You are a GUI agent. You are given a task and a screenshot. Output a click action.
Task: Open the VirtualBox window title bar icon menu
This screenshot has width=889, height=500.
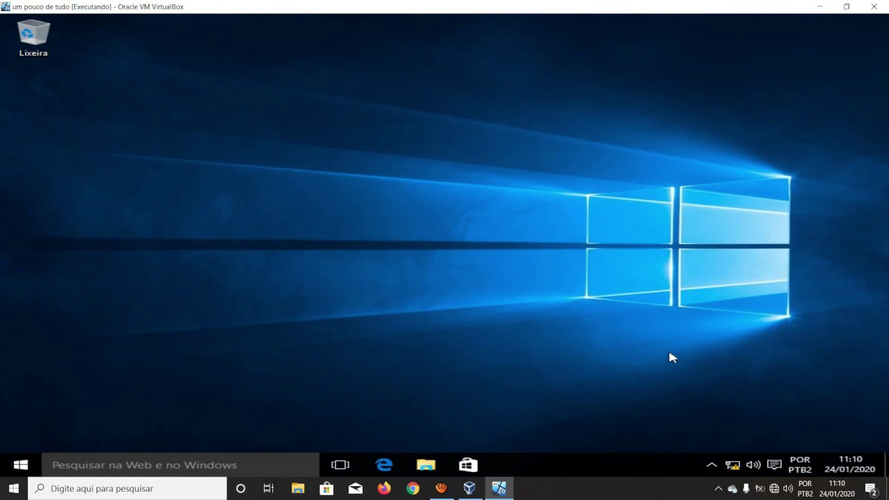[x=6, y=6]
